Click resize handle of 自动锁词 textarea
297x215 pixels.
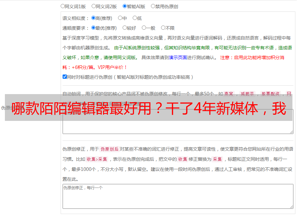[291, 132]
